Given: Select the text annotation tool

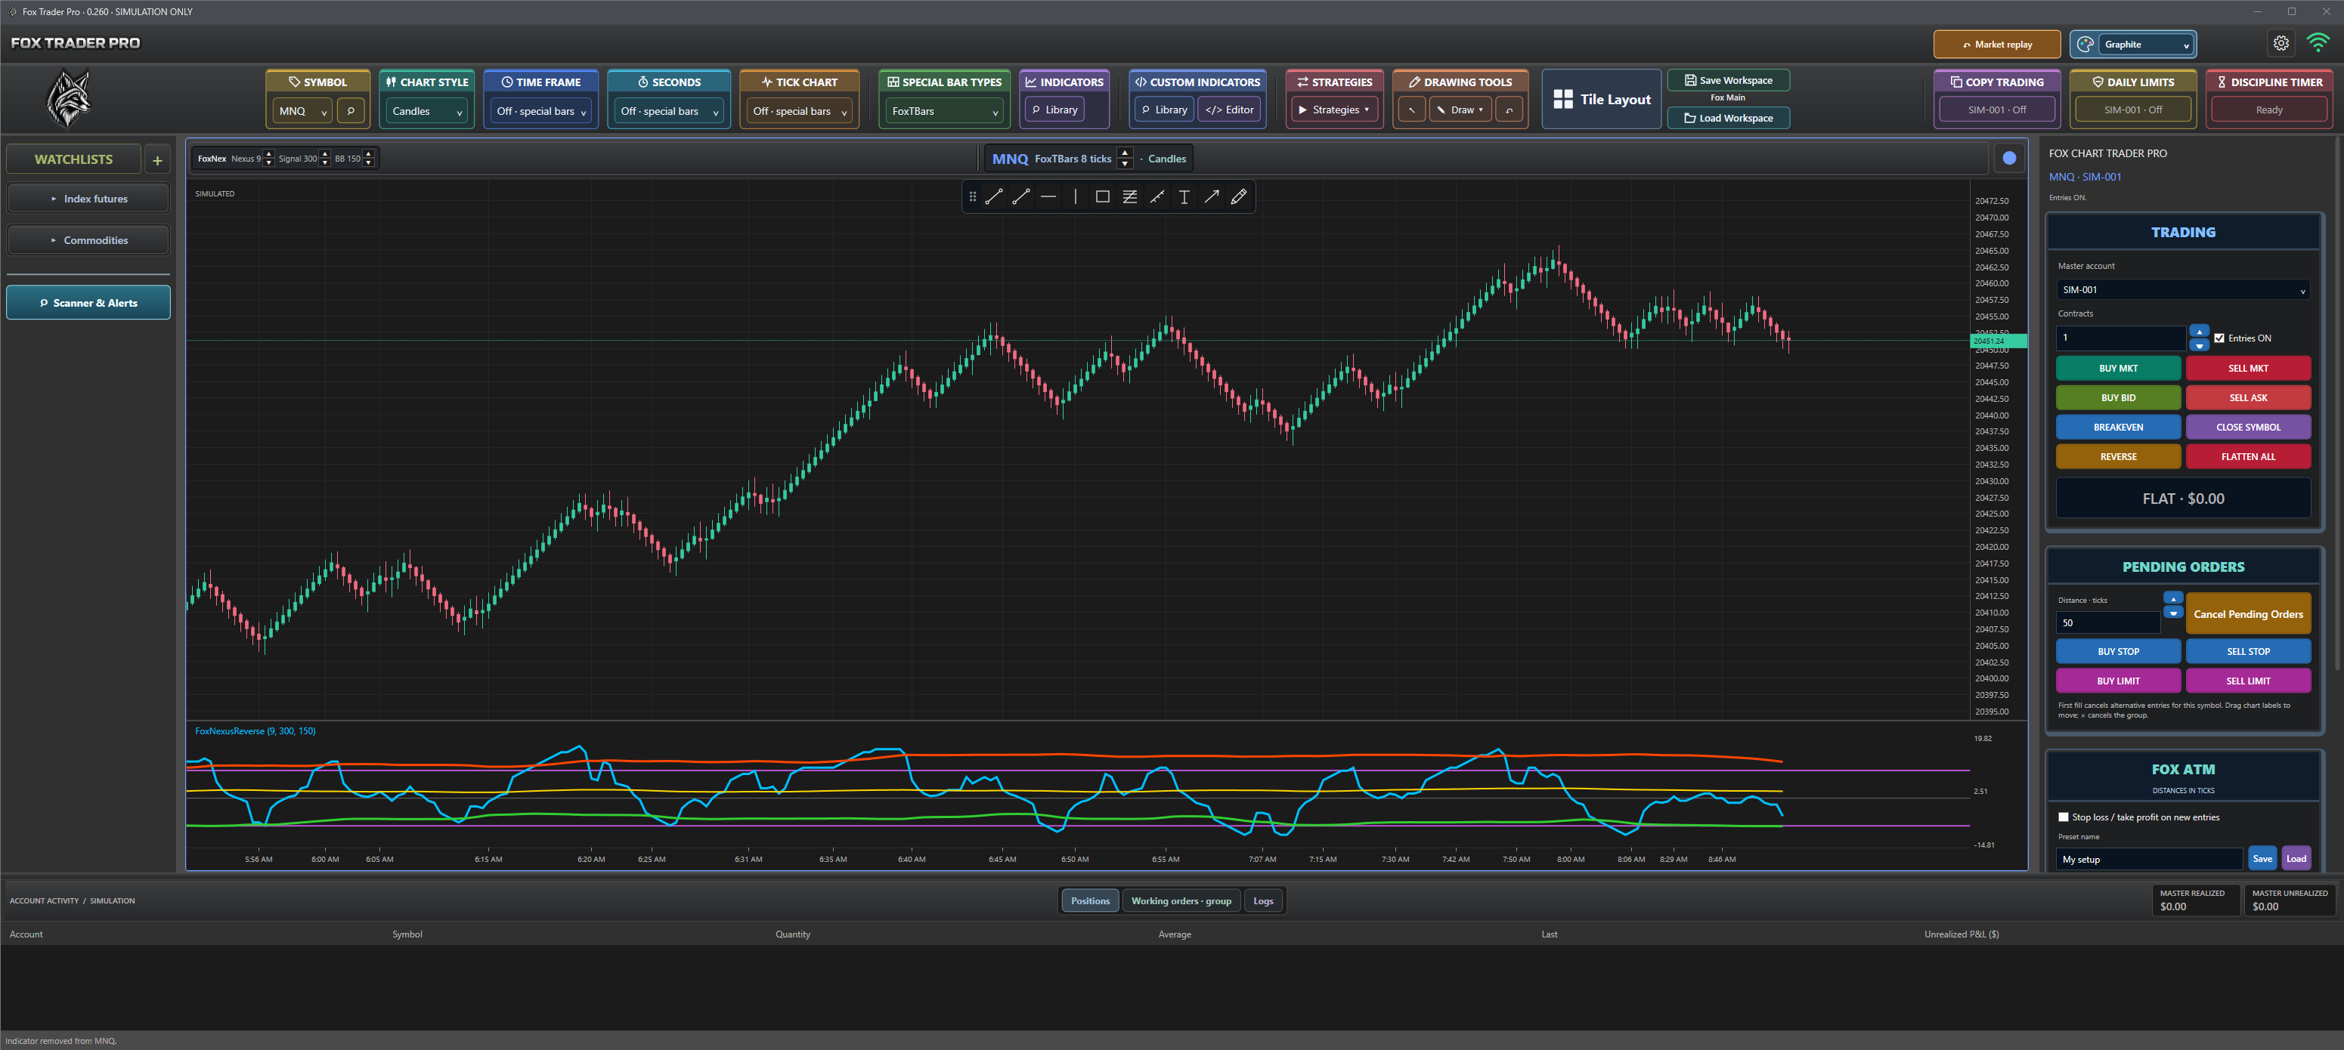Looking at the screenshot, I should coord(1184,196).
